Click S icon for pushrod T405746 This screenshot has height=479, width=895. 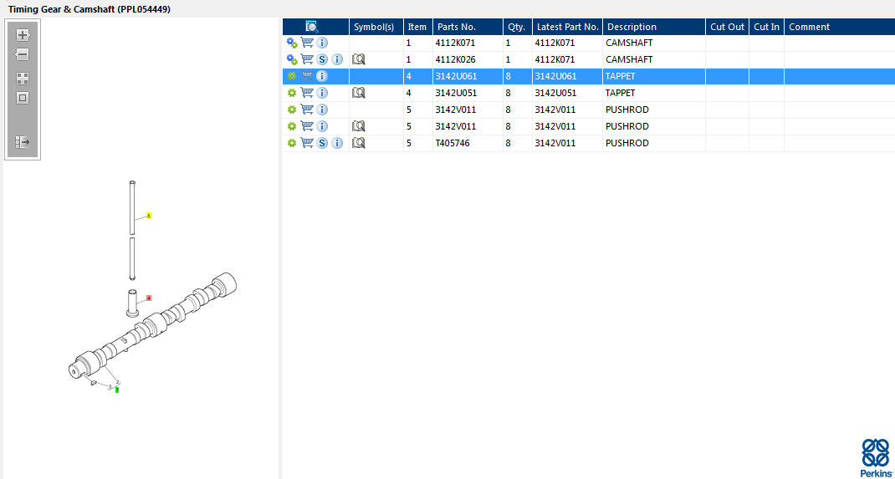point(322,143)
